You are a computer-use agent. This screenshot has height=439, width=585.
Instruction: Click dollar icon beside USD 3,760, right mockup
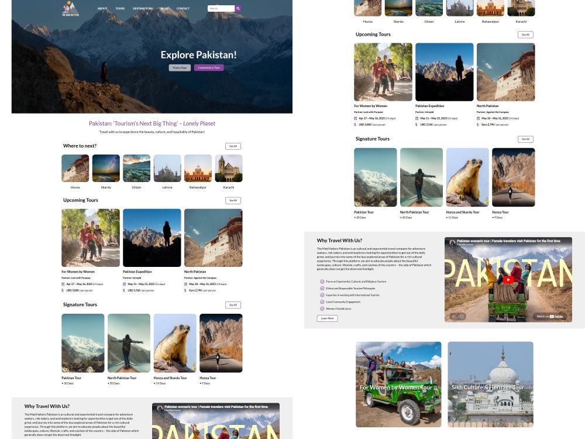(x=417, y=125)
